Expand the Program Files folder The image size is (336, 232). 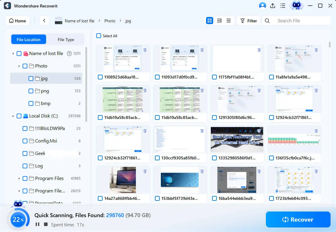18,178
